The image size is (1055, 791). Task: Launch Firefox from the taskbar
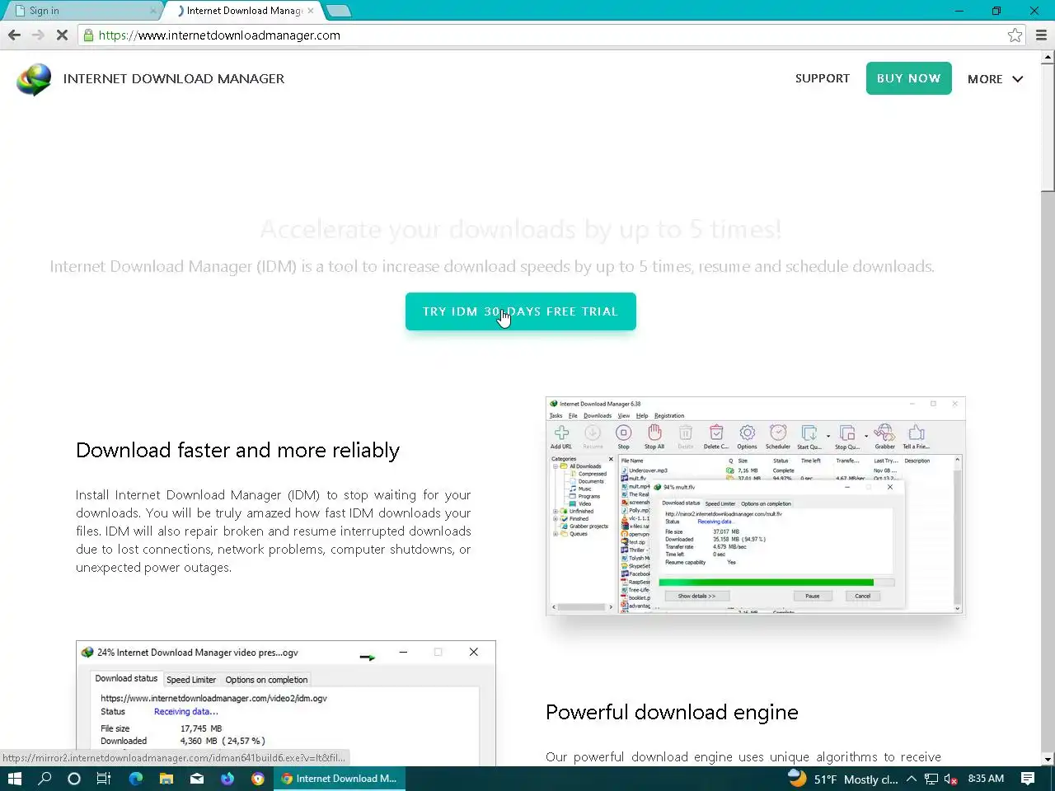[x=227, y=779]
